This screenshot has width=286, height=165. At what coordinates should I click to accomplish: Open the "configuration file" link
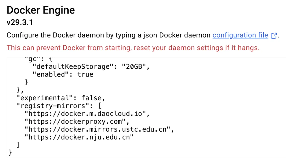pos(240,35)
